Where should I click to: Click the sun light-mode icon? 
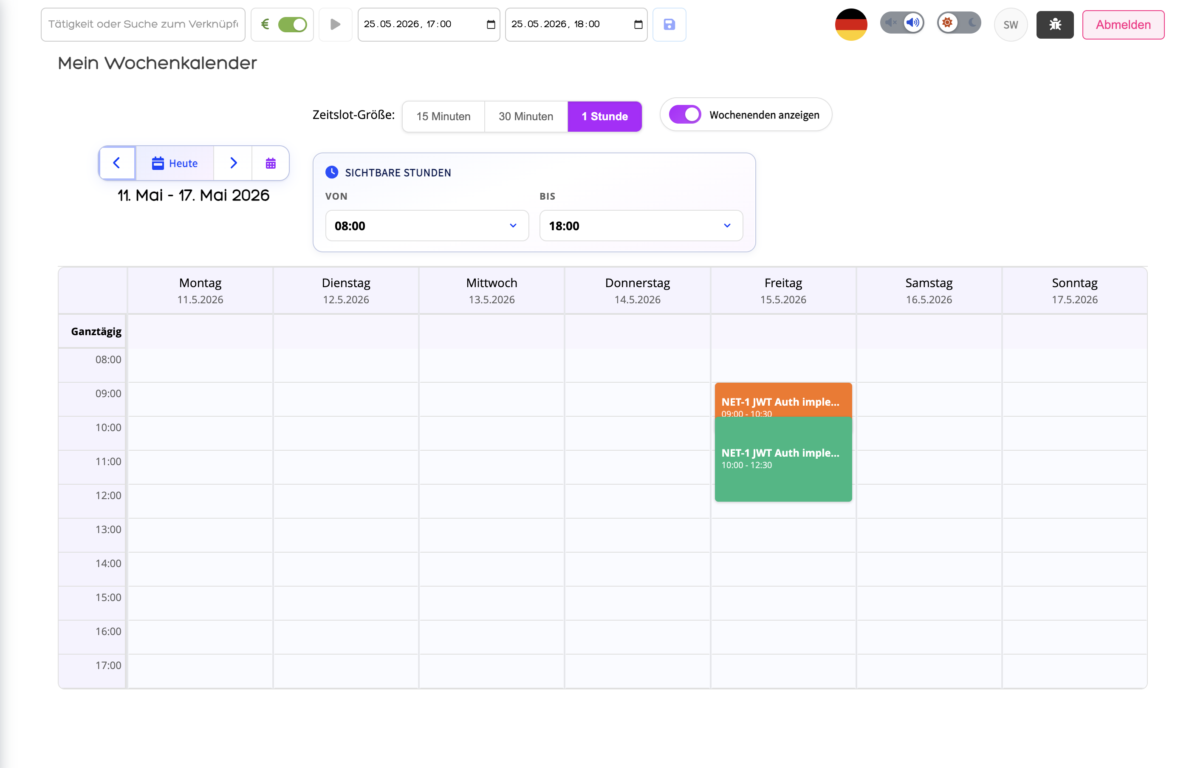(947, 23)
